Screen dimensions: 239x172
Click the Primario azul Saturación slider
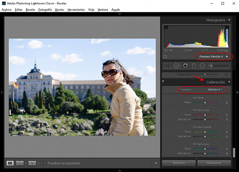click(x=205, y=154)
